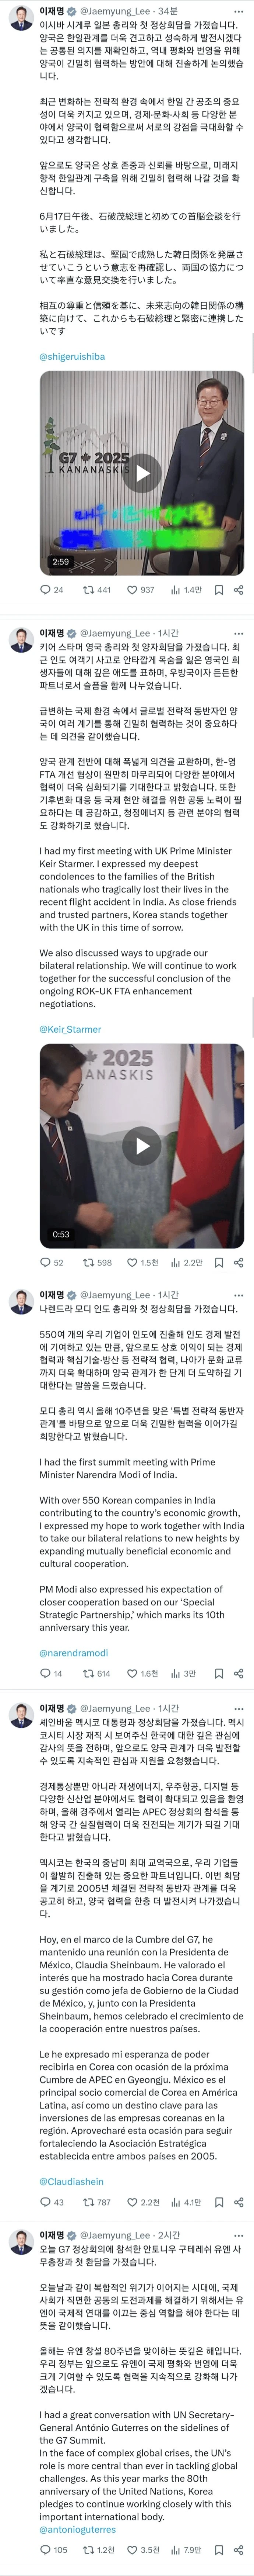
Task: Open more options menu on the Modi tweet
Action: 238,1295
